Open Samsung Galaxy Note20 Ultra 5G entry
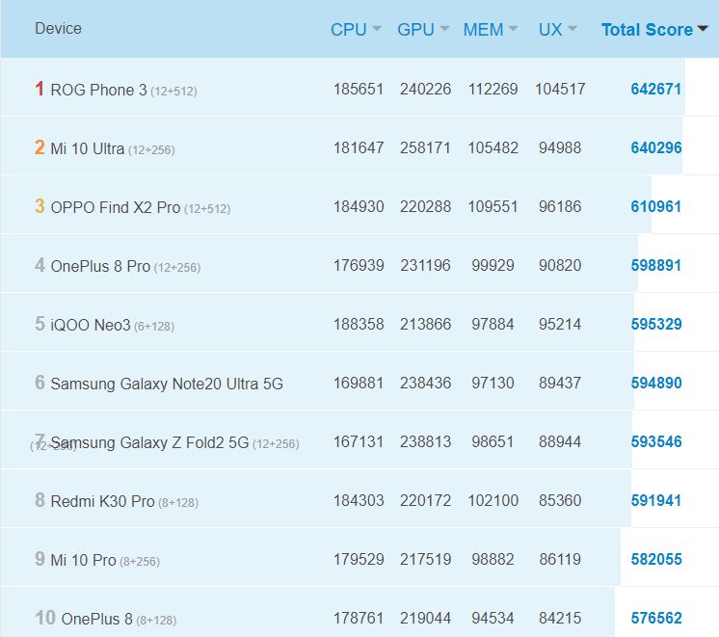 pyautogui.click(x=167, y=384)
